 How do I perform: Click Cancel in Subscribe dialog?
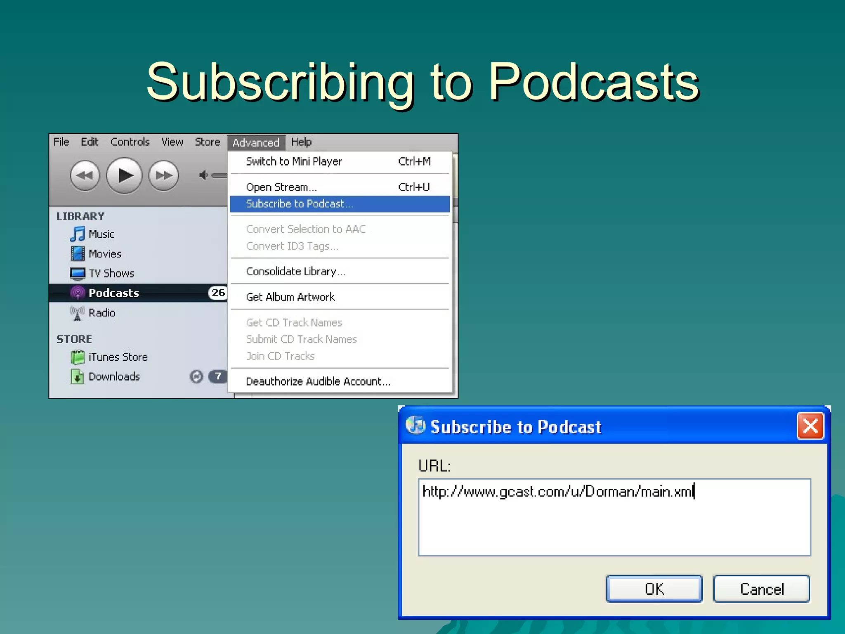click(762, 589)
